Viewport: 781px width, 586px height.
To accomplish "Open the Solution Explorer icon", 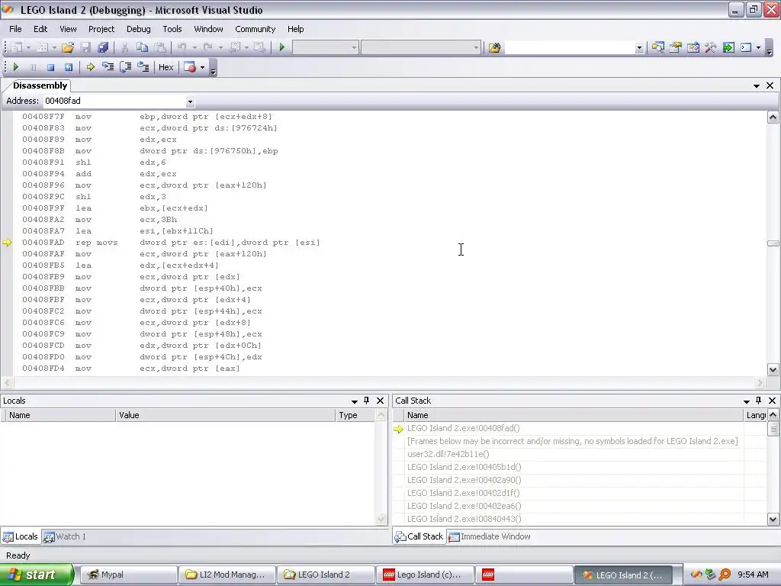I will tap(657, 47).
